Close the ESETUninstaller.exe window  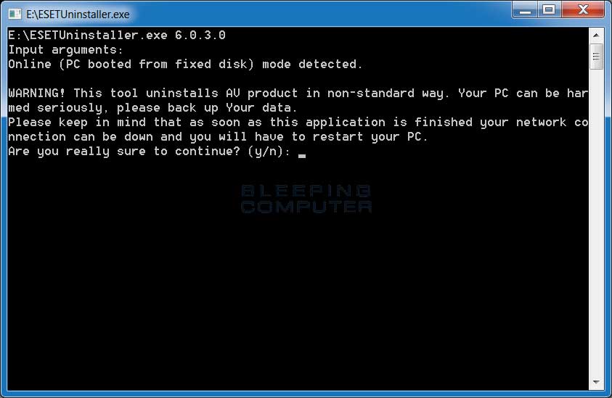click(x=583, y=9)
